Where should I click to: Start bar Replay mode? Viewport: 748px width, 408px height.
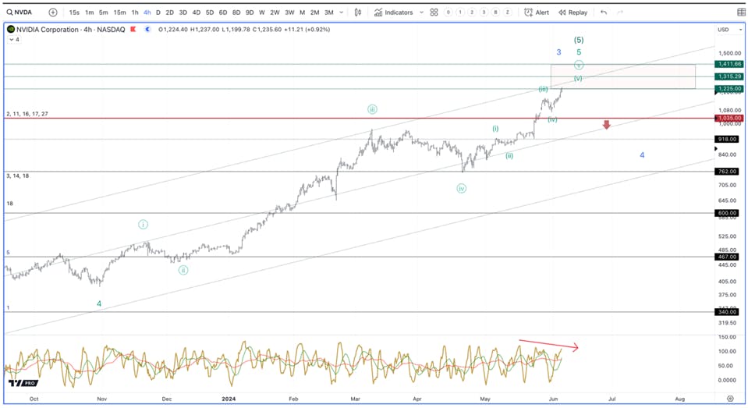point(573,12)
